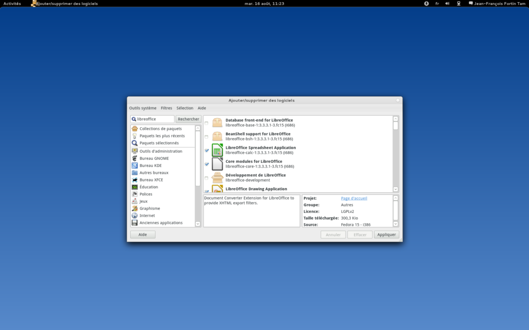This screenshot has width=529, height=330.
Task: Select the Polices fonts icon
Action: 135,194
